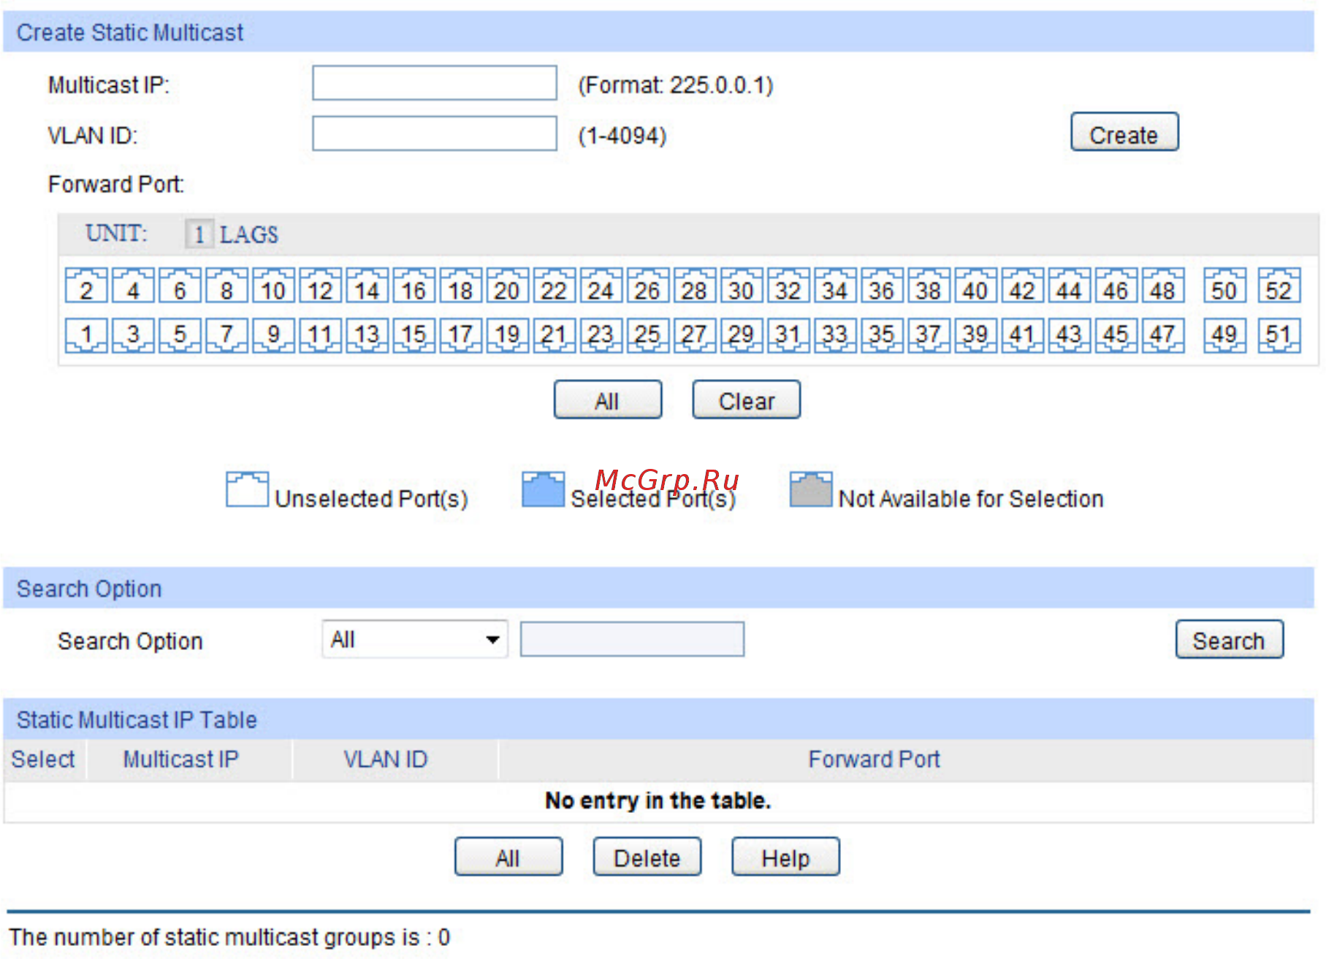Select forward port 10
Image resolution: width=1326 pixels, height=959 pixels.
coord(273,286)
